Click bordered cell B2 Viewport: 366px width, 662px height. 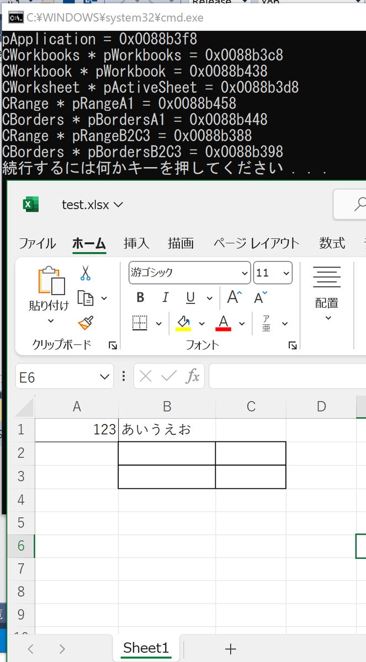[167, 453]
